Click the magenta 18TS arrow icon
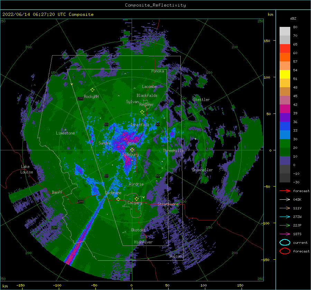311x290 pixels. (x=285, y=234)
